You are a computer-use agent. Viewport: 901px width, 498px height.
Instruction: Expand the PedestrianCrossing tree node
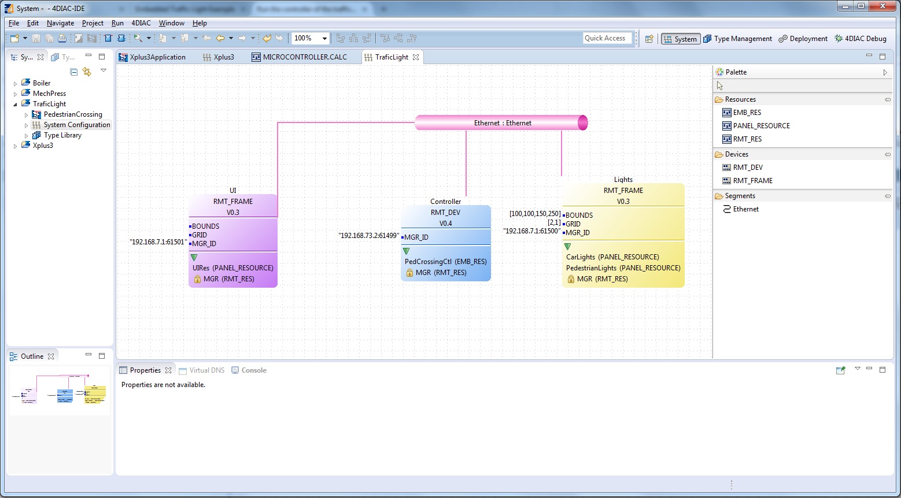(26, 114)
